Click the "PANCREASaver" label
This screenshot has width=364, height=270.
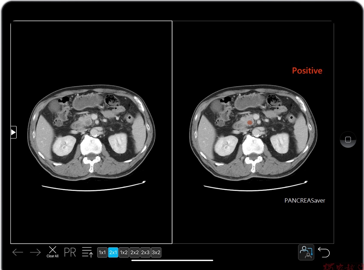(x=305, y=200)
